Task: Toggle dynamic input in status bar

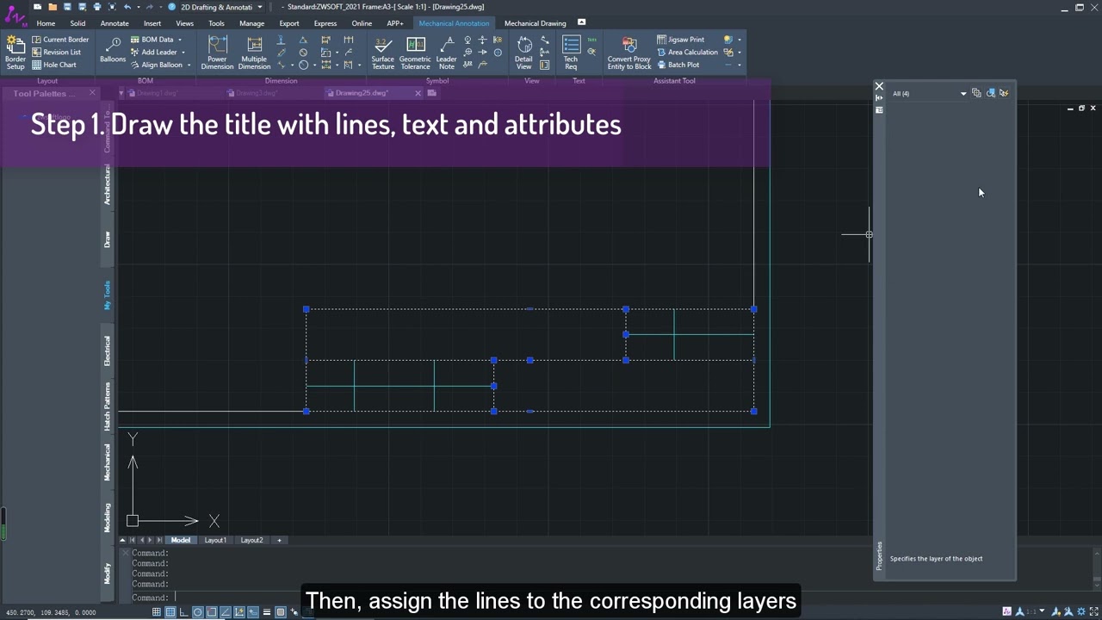Action: click(x=253, y=612)
